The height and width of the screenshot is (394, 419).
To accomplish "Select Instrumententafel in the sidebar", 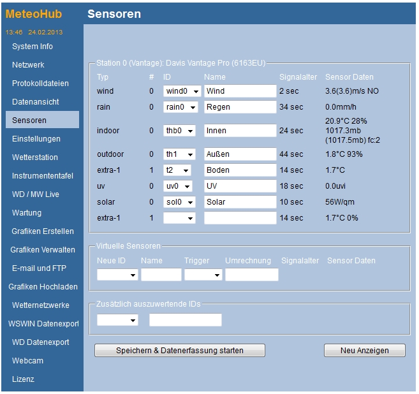I will [42, 176].
